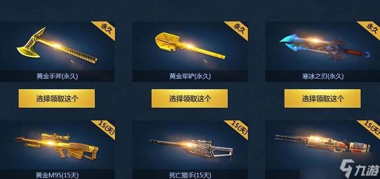Image resolution: width=380 pixels, height=179 pixels.
Task: Click the golden M95 sniper rifle image
Action: click(x=57, y=146)
